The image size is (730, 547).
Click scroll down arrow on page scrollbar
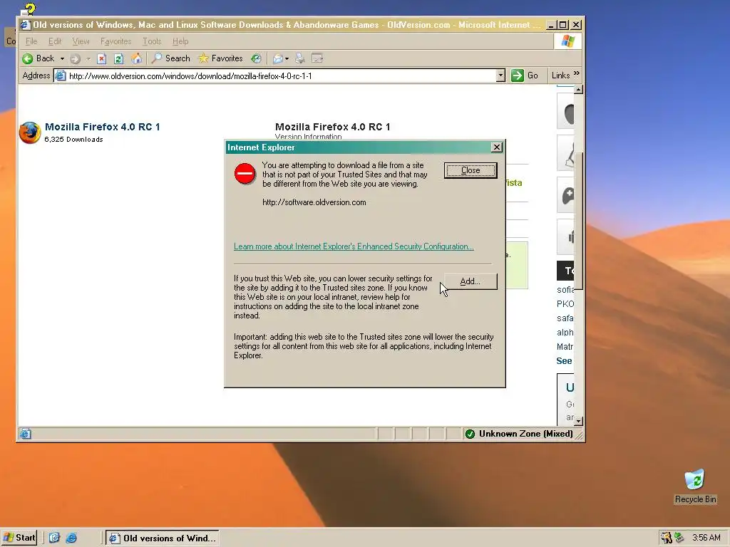click(578, 421)
